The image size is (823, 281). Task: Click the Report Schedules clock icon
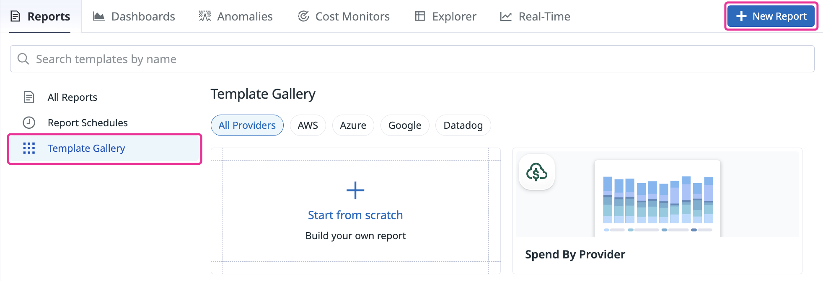[x=29, y=123]
